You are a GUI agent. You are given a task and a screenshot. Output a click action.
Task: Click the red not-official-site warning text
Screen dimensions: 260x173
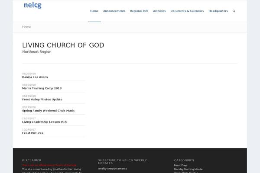(49, 165)
